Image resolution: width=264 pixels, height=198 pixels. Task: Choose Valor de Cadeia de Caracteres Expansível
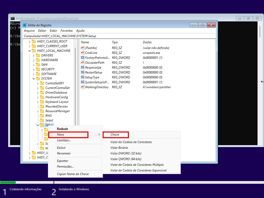(141, 170)
